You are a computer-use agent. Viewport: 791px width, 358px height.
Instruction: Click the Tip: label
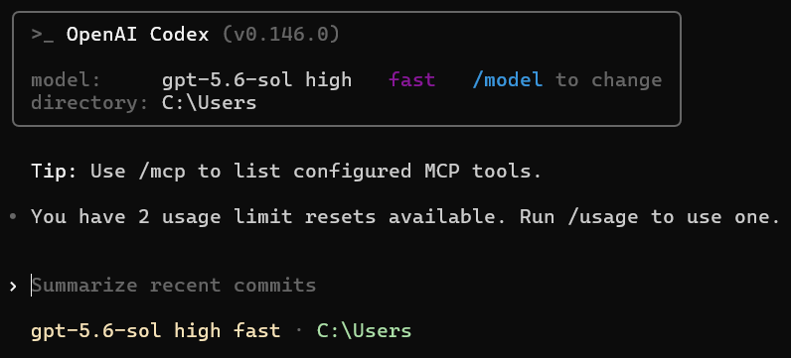tap(54, 172)
